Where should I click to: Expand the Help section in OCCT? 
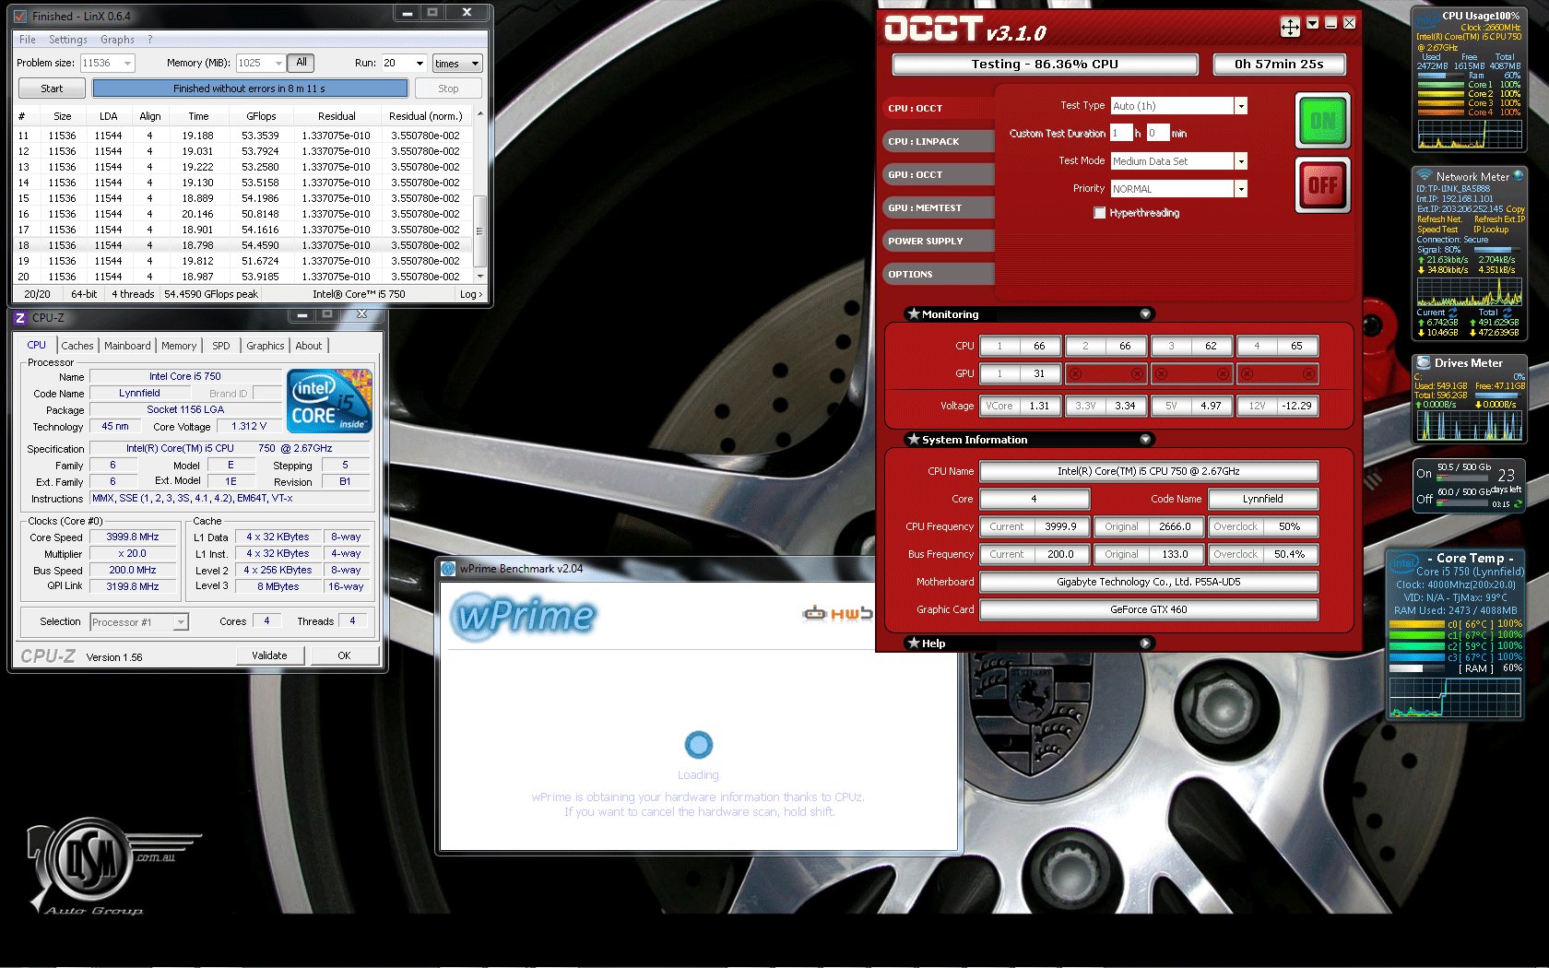click(1145, 643)
